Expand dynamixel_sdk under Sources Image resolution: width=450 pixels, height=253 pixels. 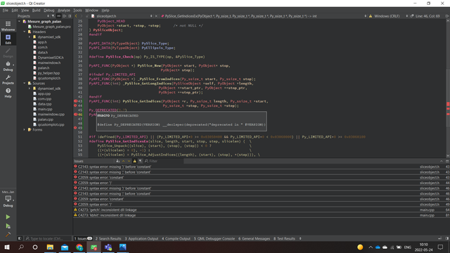pyautogui.click(x=30, y=89)
